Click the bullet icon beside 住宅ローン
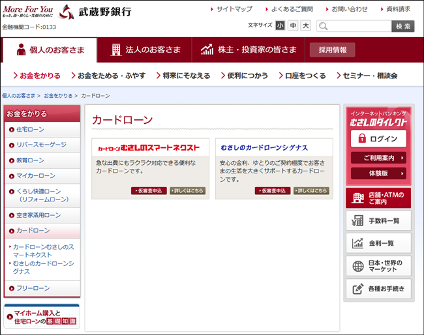This screenshot has width=424, height=335. click(x=11, y=130)
